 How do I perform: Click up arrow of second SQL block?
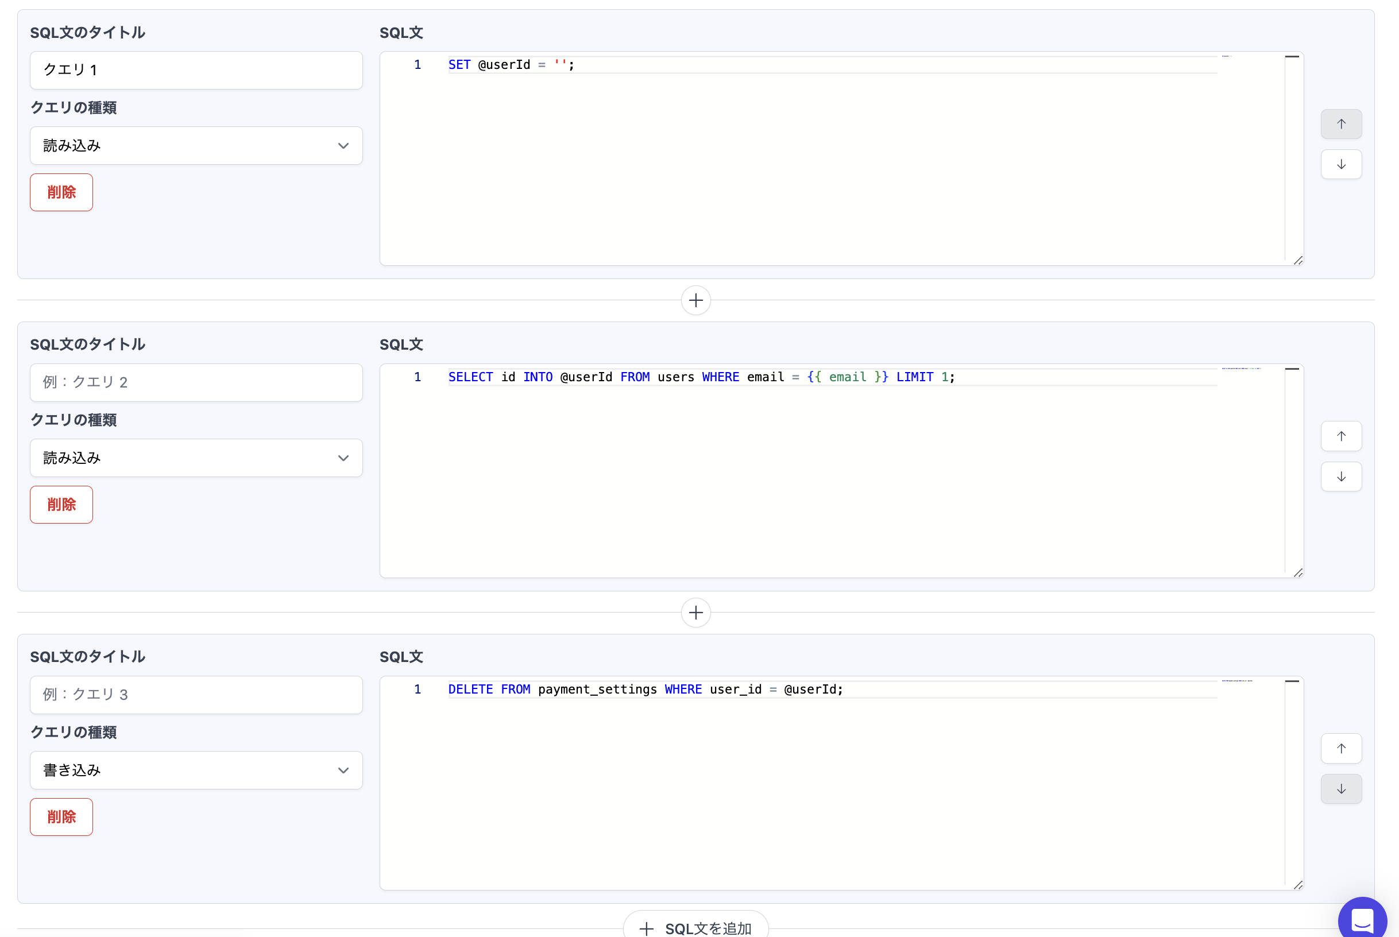(1340, 436)
